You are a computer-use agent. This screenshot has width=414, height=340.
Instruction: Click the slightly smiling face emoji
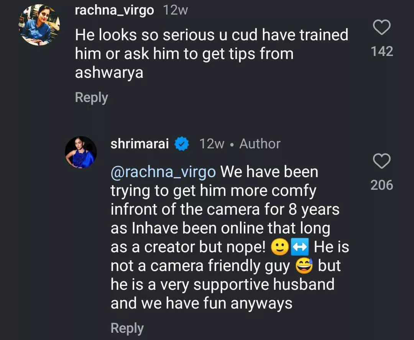click(279, 248)
